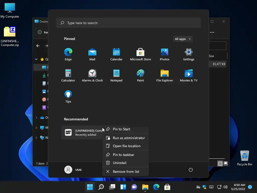The image size is (257, 193).
Task: Collapse Quick access in File Explorer
Action: 36,59
